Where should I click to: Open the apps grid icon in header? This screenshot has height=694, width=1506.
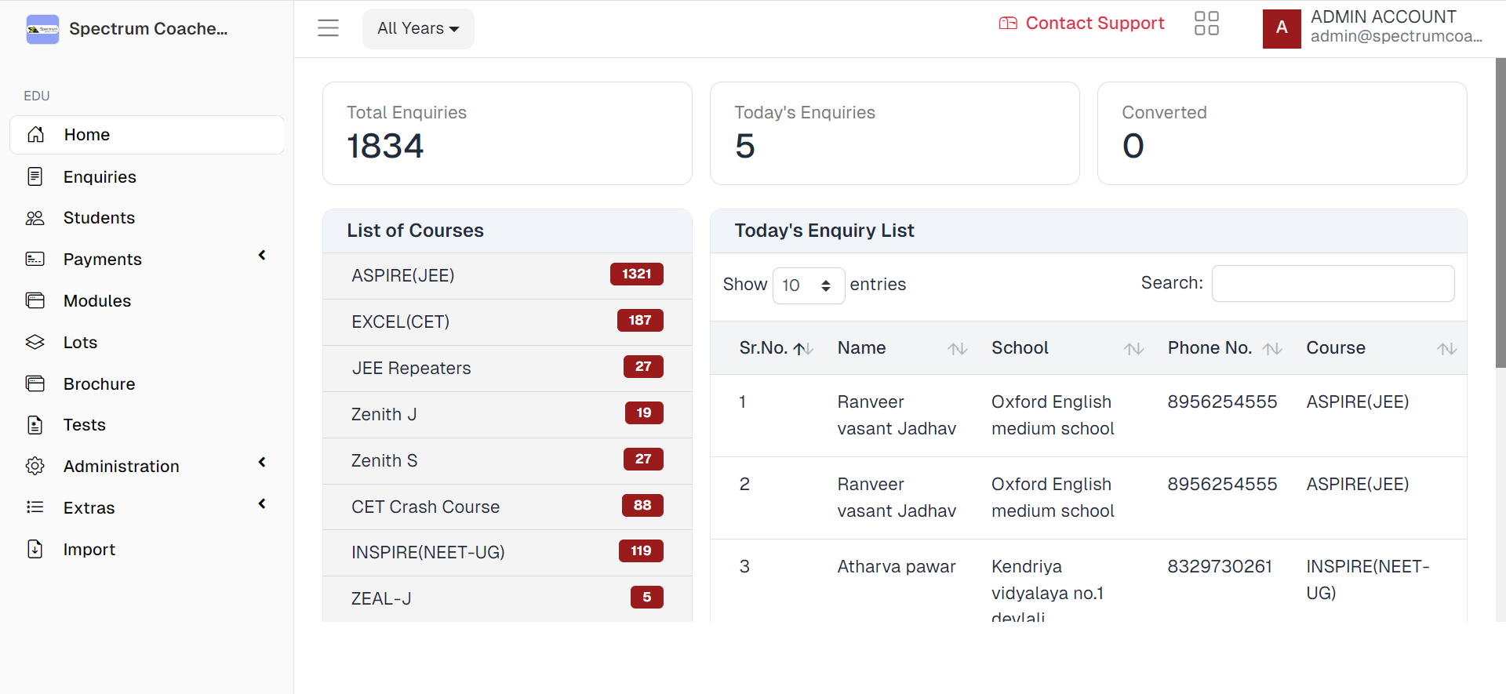(x=1206, y=24)
